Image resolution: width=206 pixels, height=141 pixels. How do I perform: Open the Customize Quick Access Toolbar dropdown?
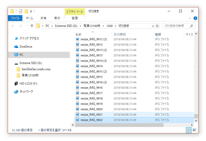pyautogui.click(x=31, y=12)
